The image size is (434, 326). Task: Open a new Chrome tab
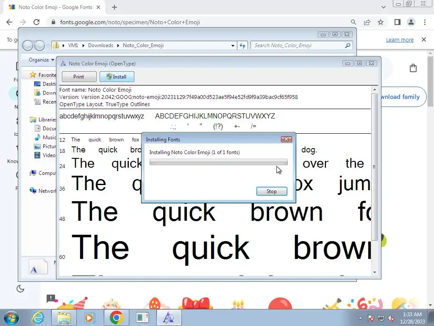coord(114,7)
